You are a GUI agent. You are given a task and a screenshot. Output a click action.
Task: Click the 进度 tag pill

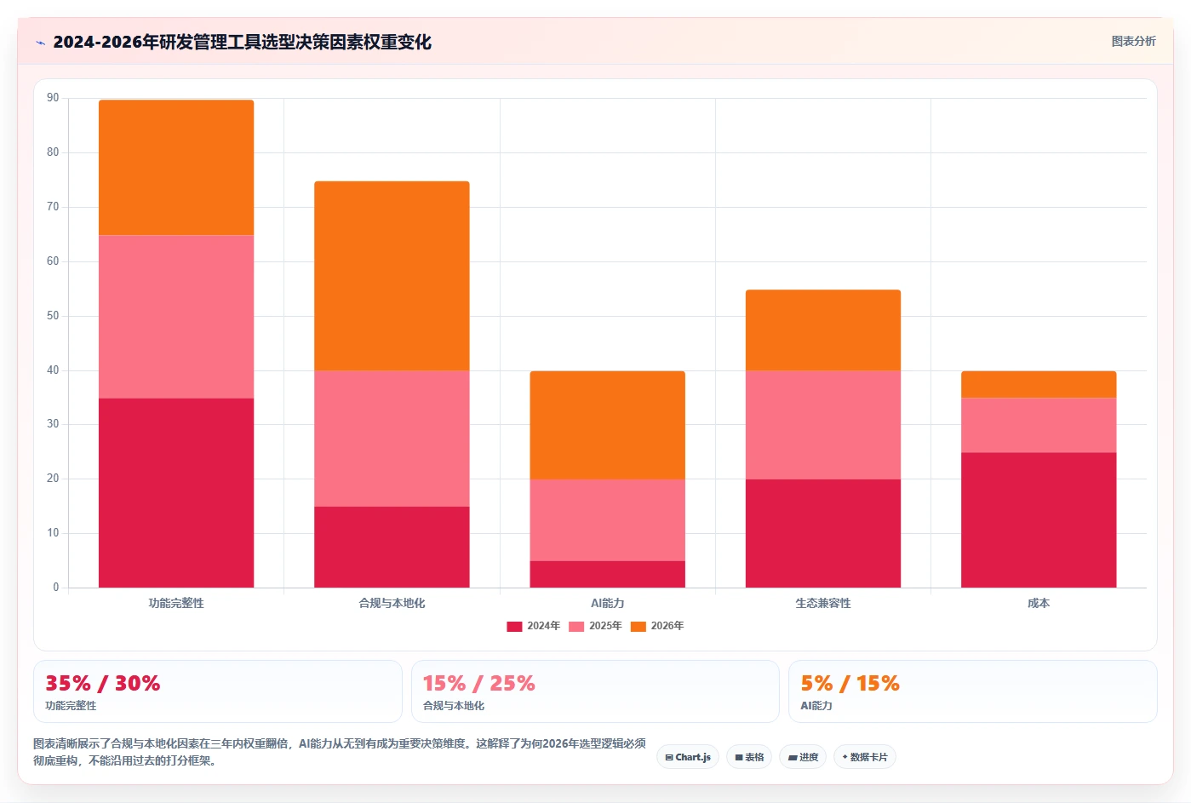(803, 757)
